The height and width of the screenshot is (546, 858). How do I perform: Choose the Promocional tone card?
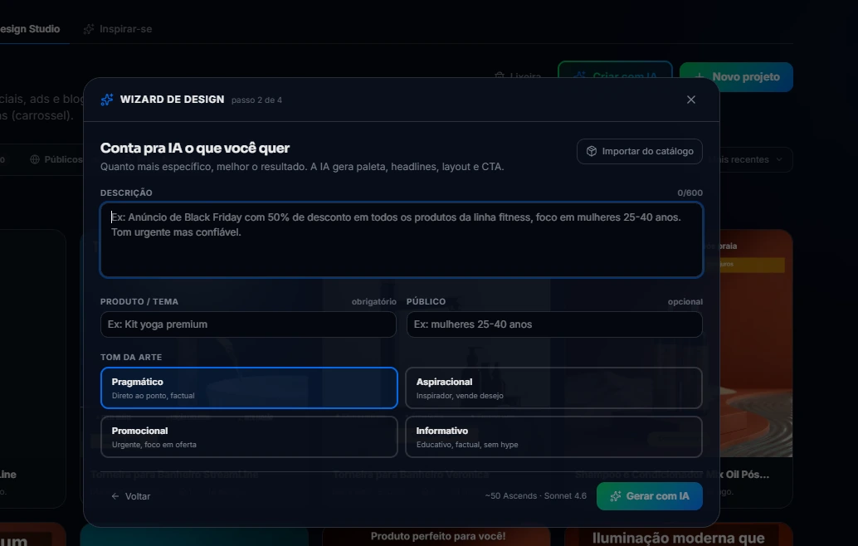pos(249,436)
